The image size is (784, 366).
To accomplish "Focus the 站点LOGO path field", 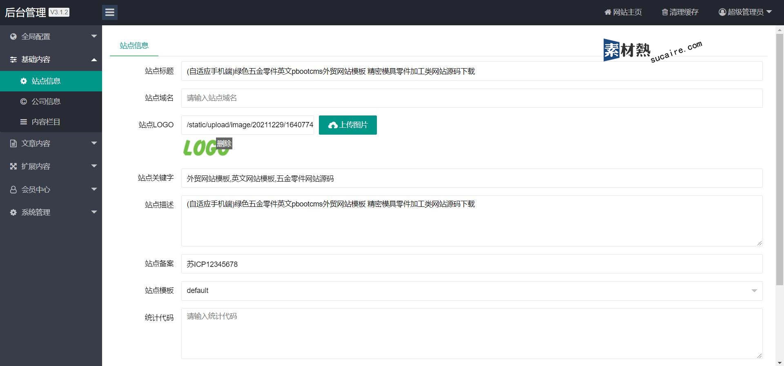I will click(247, 125).
